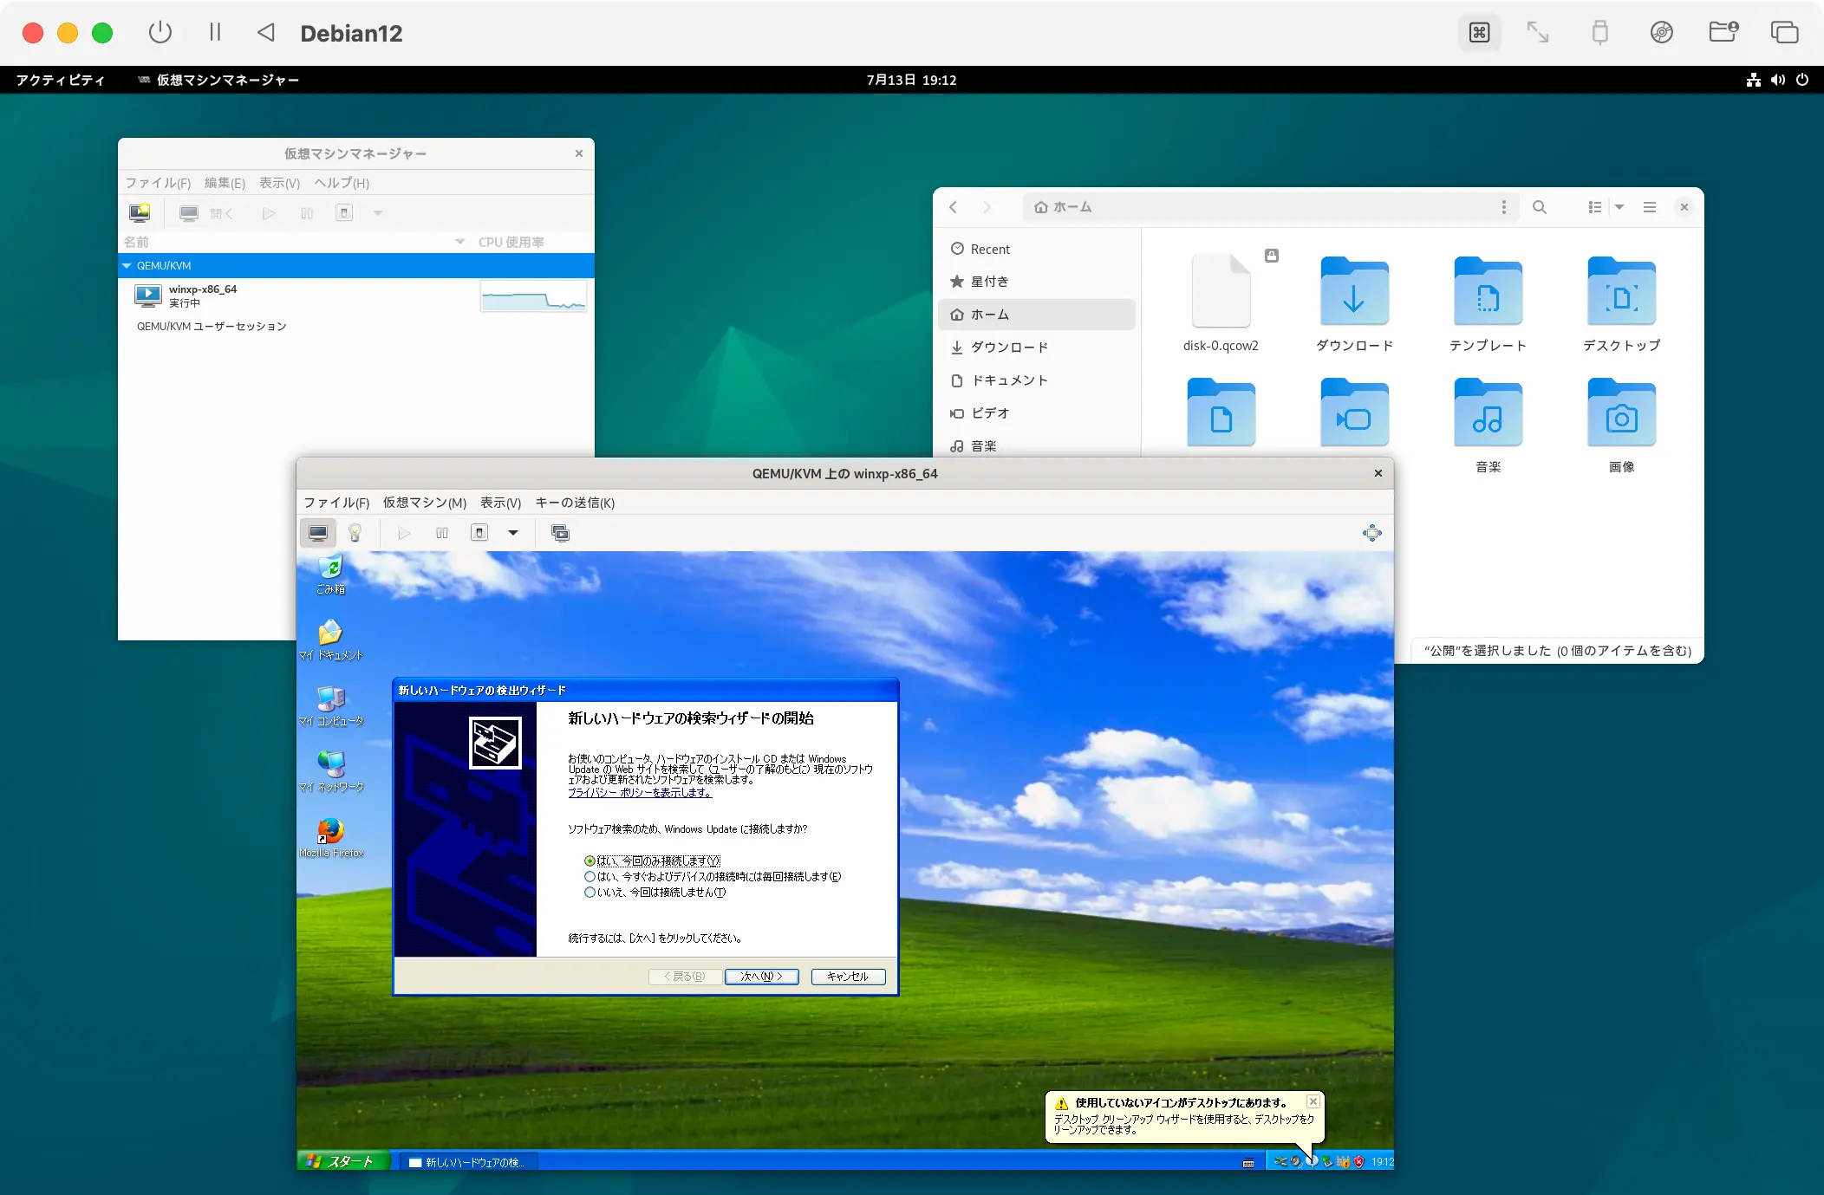Click the open VM console icon in Virtual Machine Manager
Viewport: 1824px width, 1195px height.
click(189, 213)
